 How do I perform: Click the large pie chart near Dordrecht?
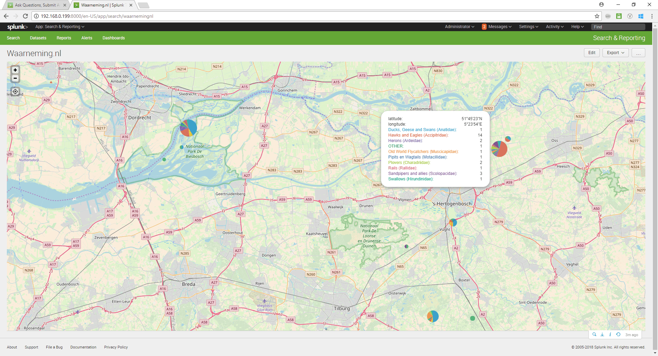click(x=188, y=128)
